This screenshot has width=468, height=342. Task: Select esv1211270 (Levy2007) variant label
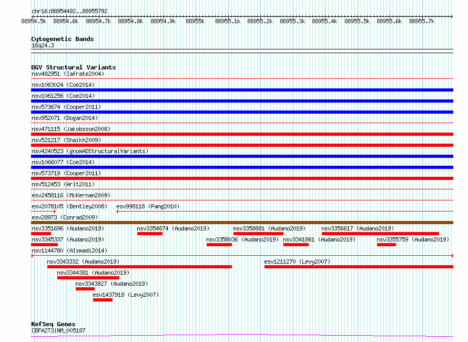(x=297, y=261)
